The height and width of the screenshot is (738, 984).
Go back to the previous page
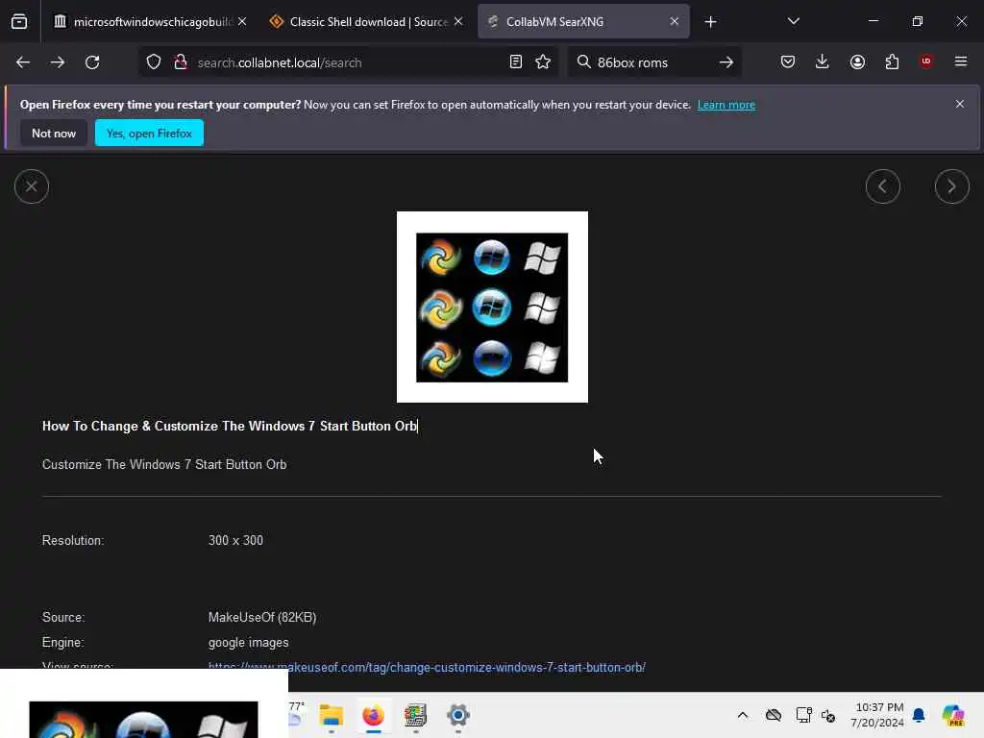(23, 62)
